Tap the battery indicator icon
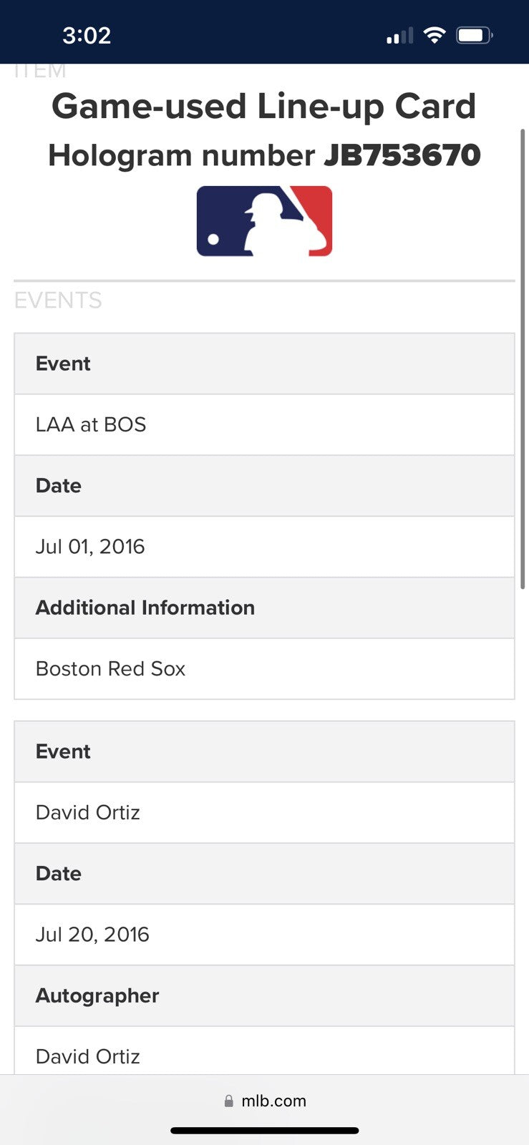The width and height of the screenshot is (529, 1145). 475,35
